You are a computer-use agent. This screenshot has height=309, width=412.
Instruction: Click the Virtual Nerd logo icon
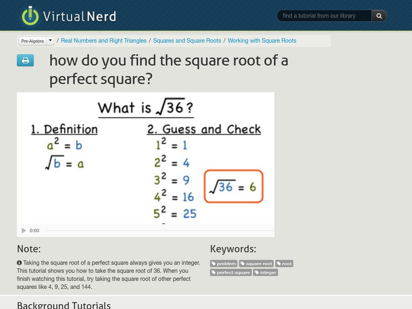pos(30,16)
